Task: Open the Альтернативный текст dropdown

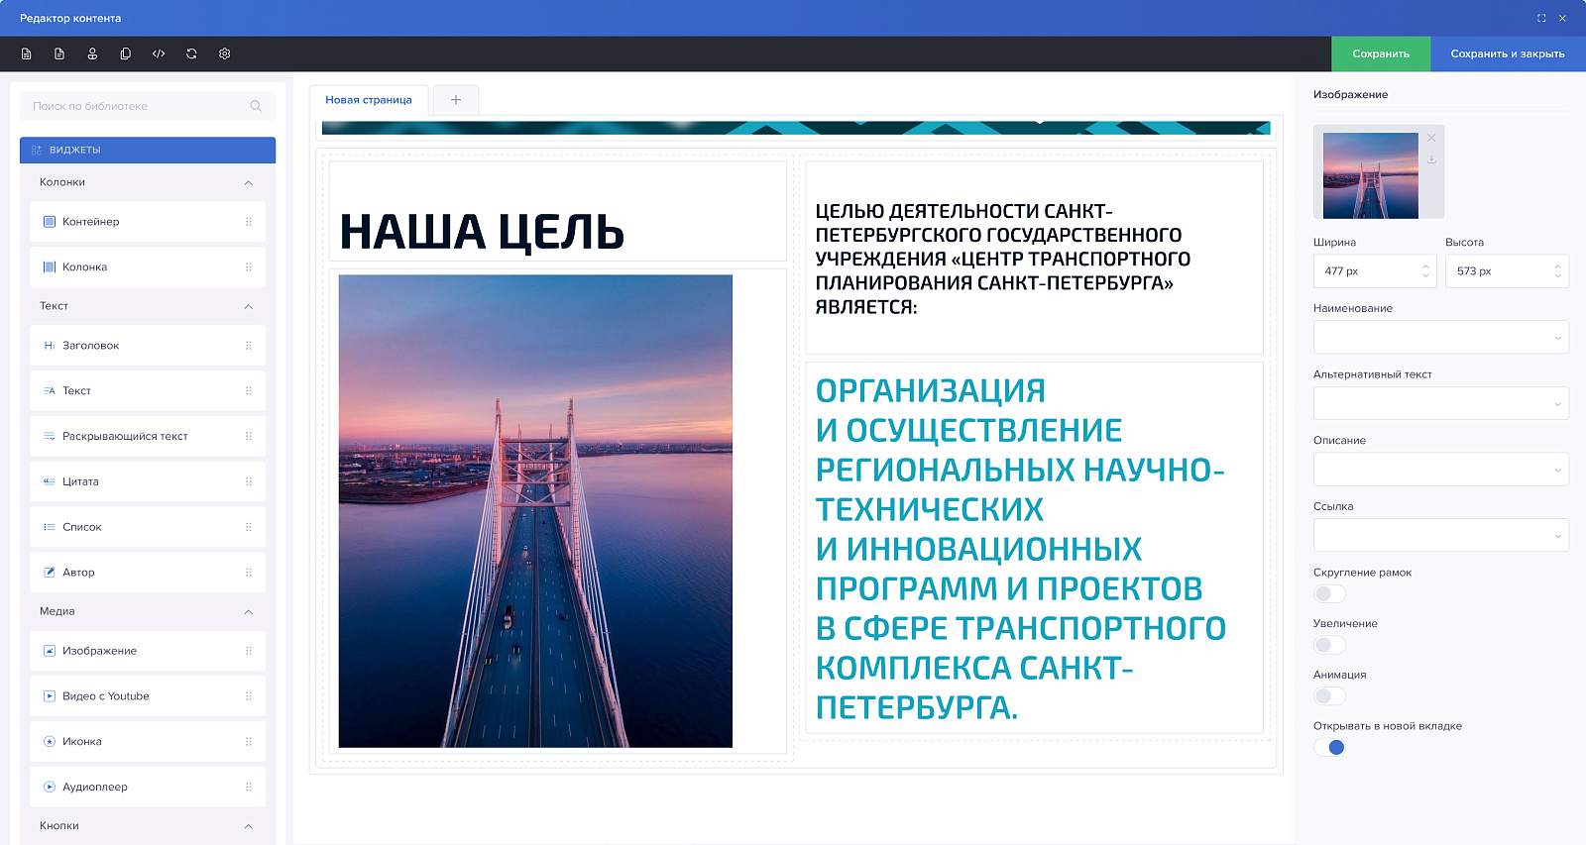Action: coord(1440,403)
